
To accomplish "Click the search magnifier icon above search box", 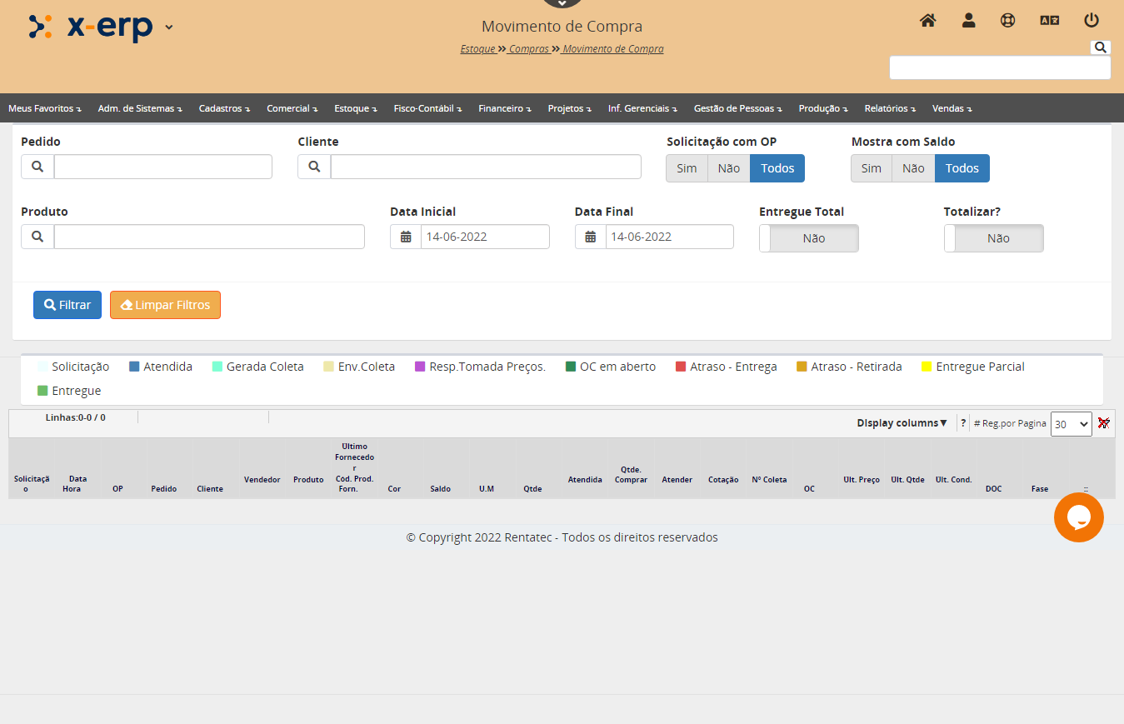I will [1100, 47].
